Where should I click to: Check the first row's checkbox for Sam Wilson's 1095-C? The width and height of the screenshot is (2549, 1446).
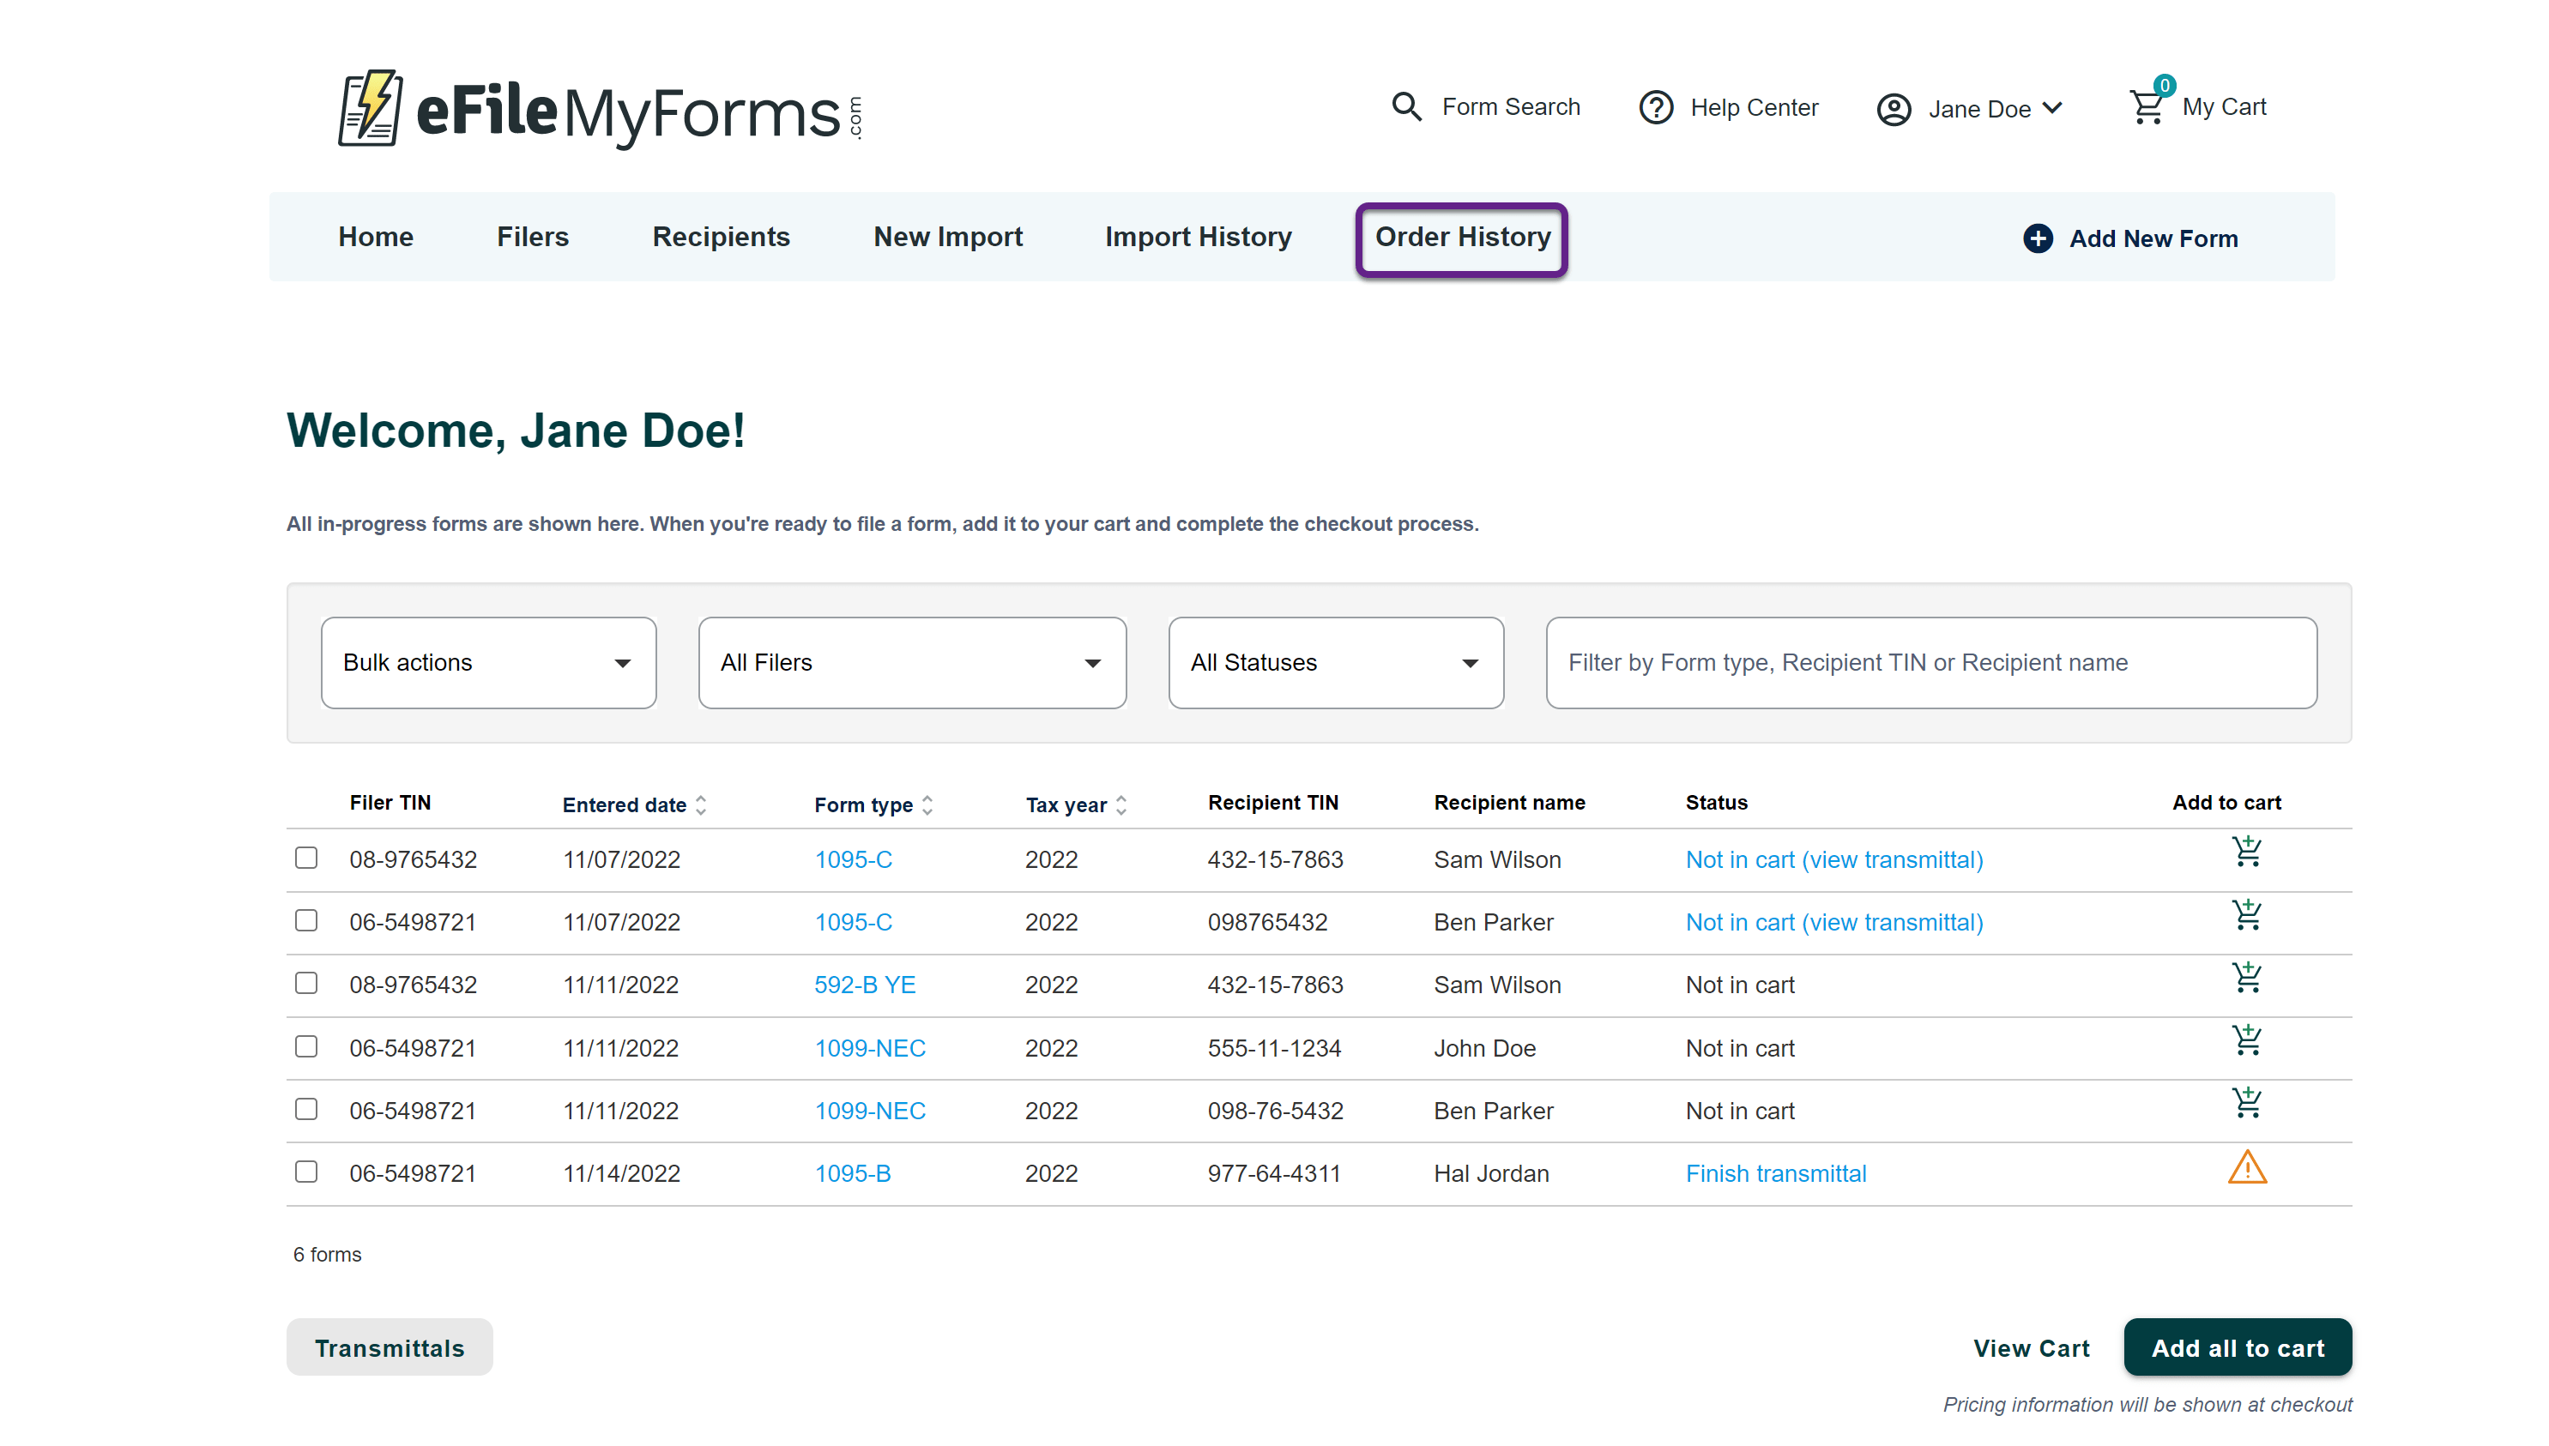306,858
